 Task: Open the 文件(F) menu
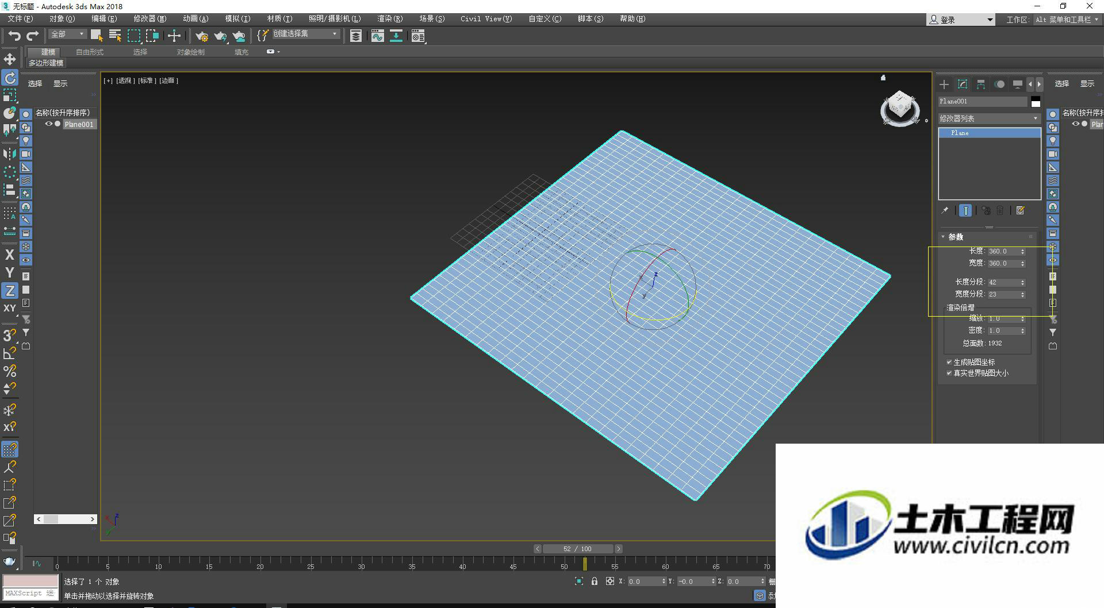coord(20,19)
